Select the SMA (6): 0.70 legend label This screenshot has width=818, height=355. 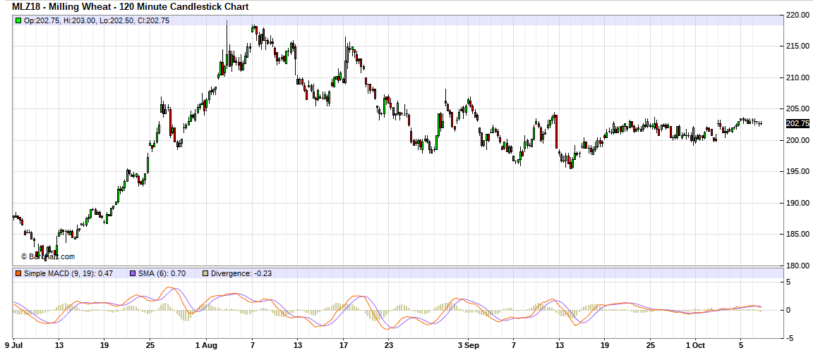click(161, 273)
